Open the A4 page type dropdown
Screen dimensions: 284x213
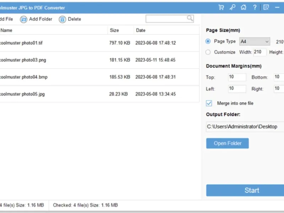(x=255, y=42)
